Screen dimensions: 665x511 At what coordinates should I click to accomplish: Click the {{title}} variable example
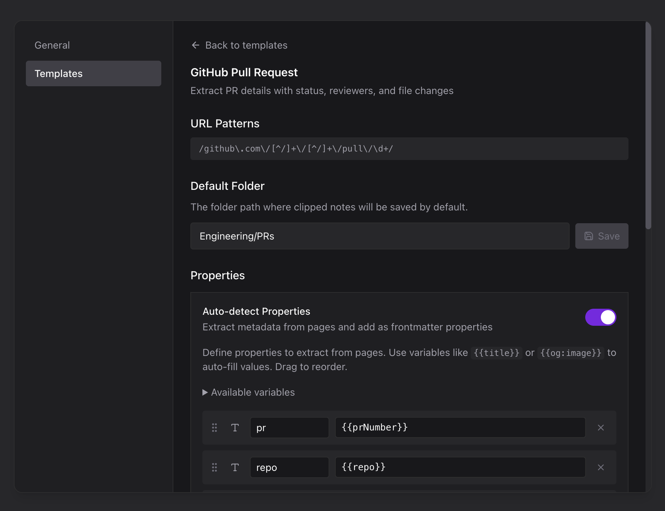pyautogui.click(x=496, y=353)
